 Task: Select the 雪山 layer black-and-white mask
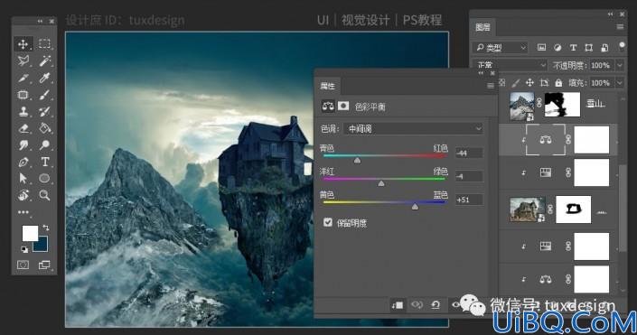tap(562, 105)
